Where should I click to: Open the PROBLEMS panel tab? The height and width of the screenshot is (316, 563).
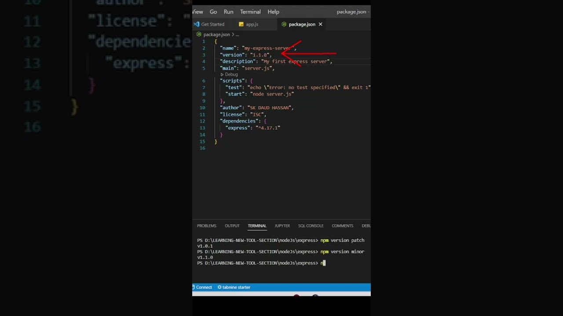207,226
